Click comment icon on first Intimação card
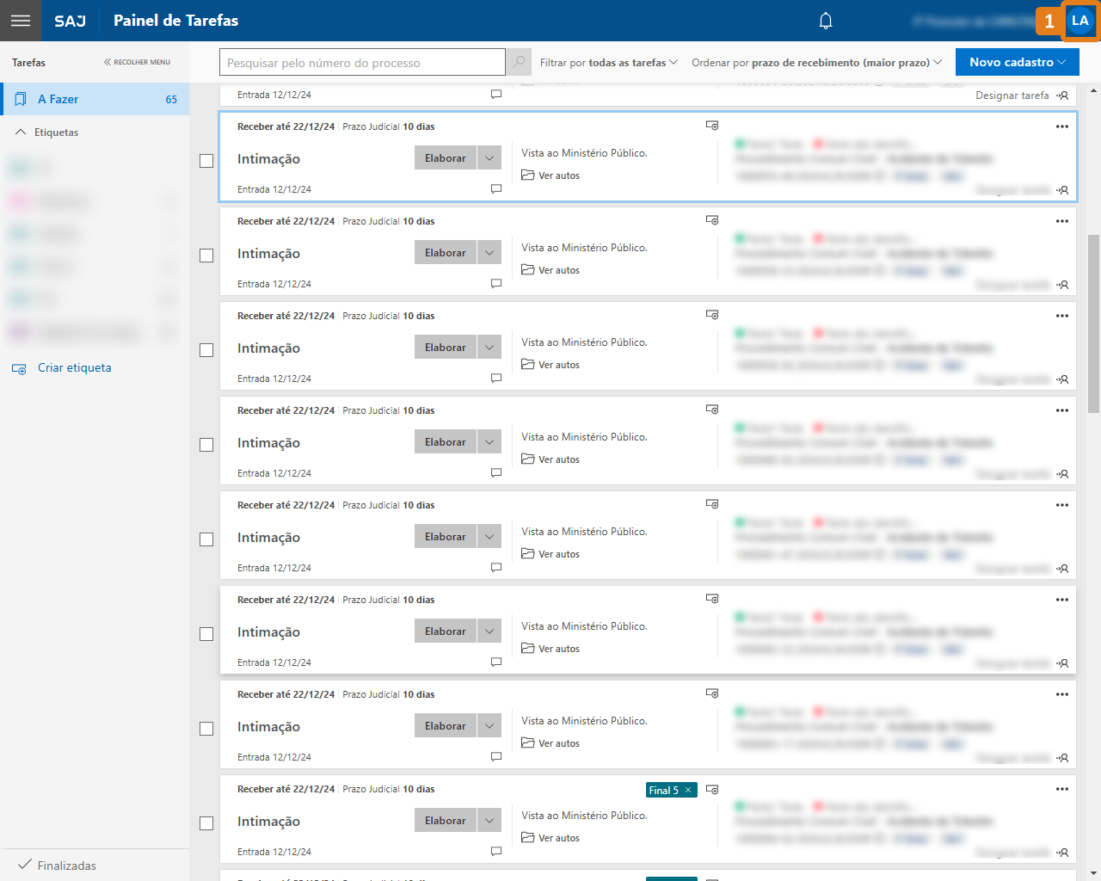The width and height of the screenshot is (1101, 881). 496,188
